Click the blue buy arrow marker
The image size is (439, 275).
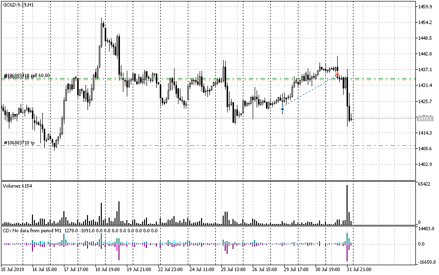point(282,110)
